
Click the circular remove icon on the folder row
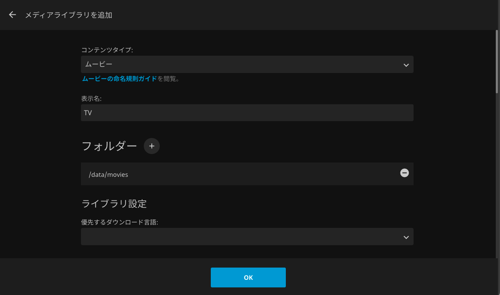coord(404,173)
